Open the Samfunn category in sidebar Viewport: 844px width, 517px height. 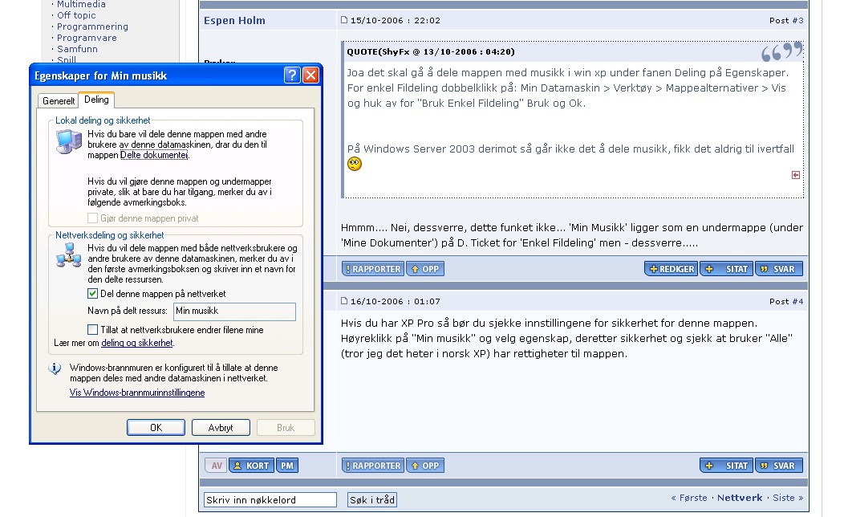pyautogui.click(x=78, y=49)
